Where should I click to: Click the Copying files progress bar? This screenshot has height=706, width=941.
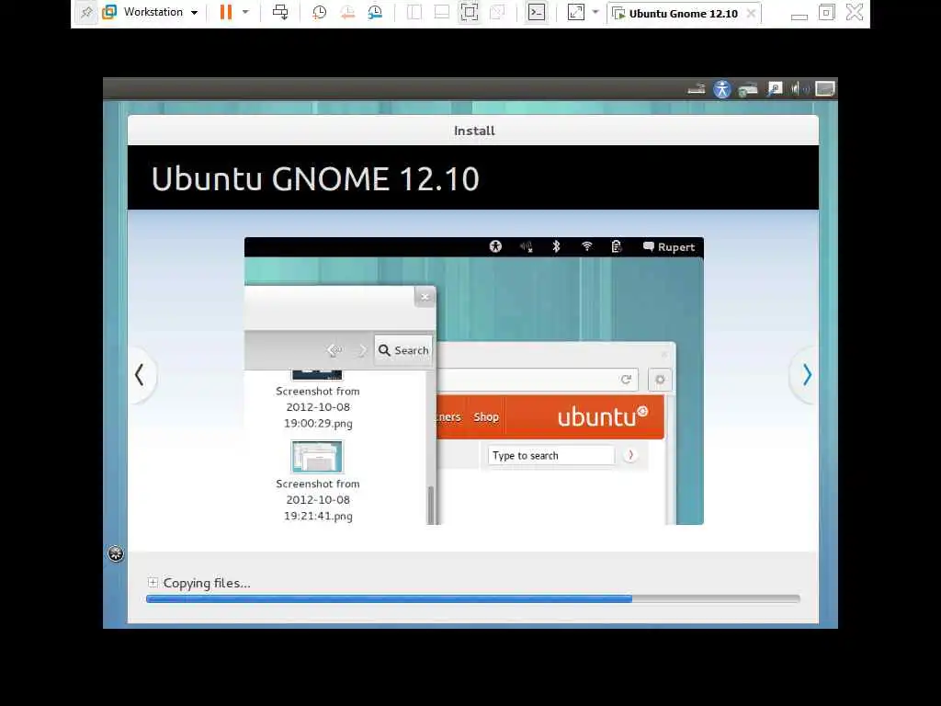[473, 598]
